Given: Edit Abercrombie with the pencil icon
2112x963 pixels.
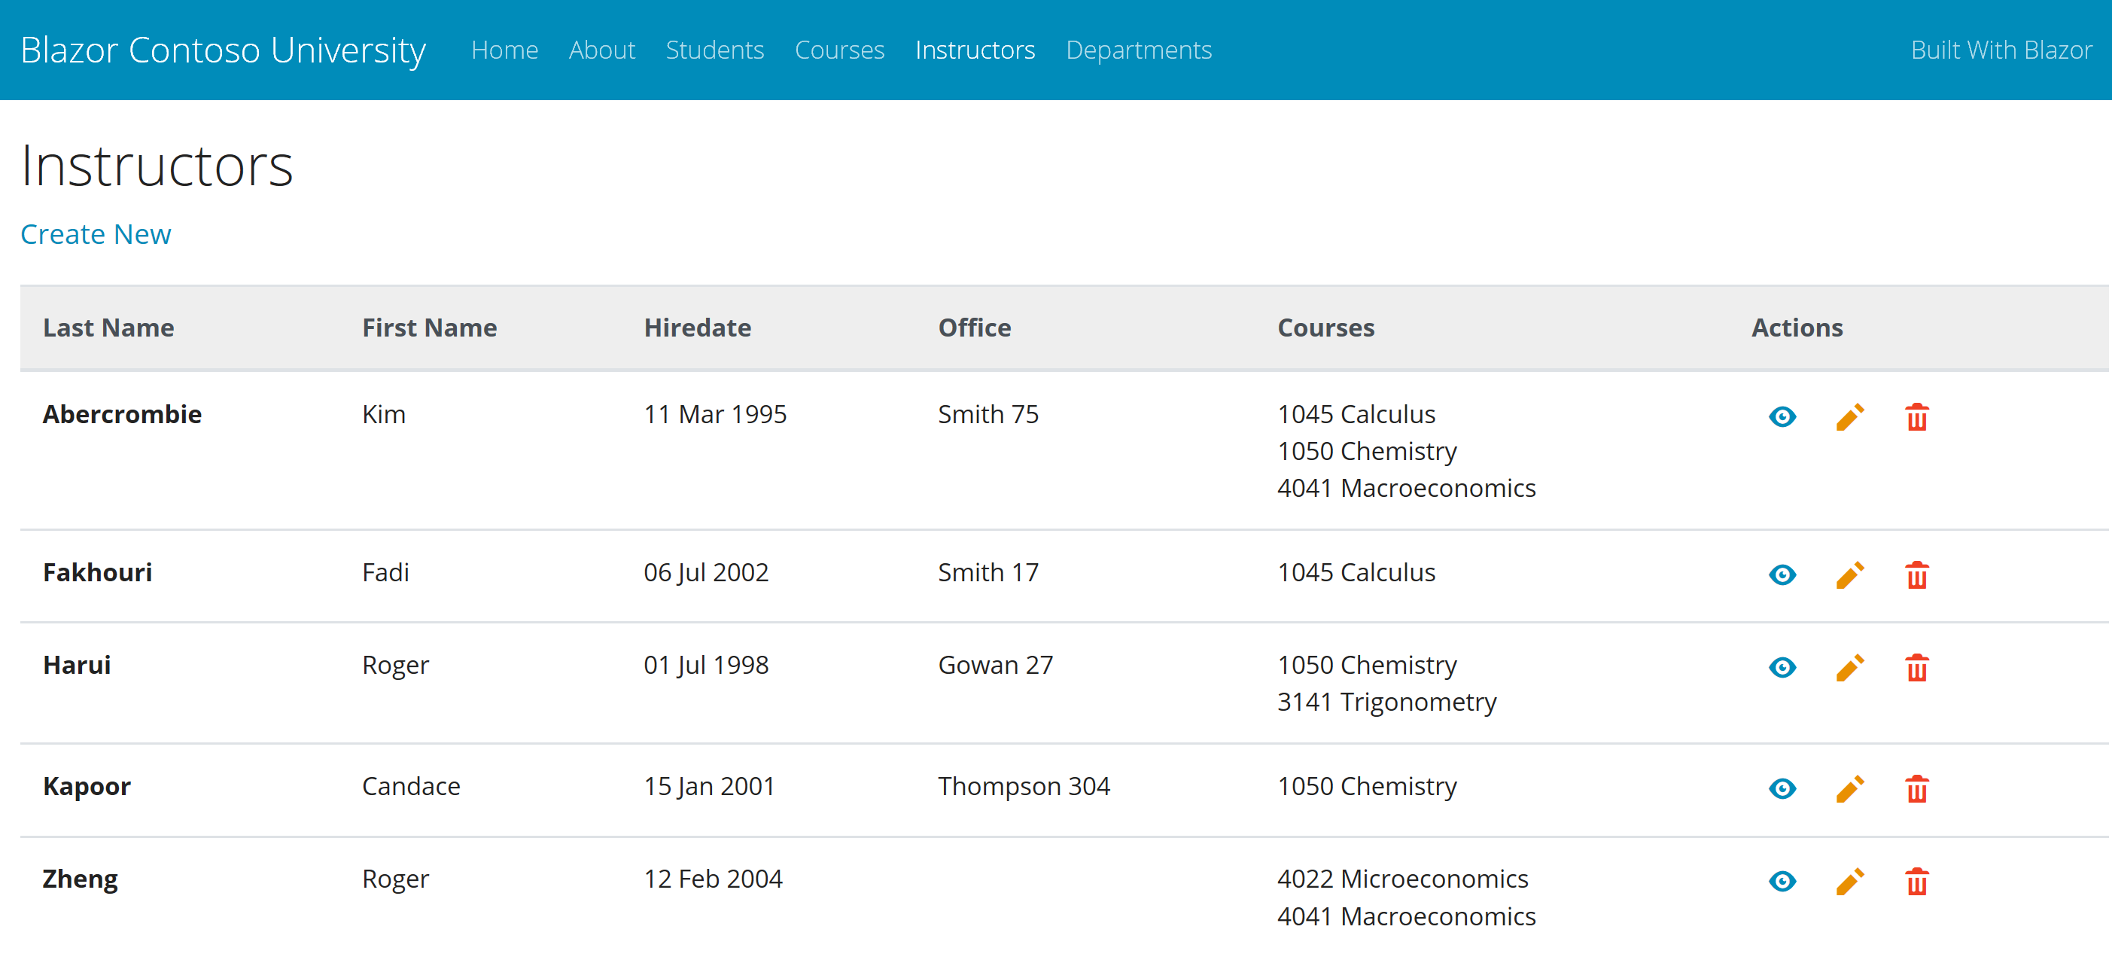Looking at the screenshot, I should pyautogui.click(x=1849, y=416).
